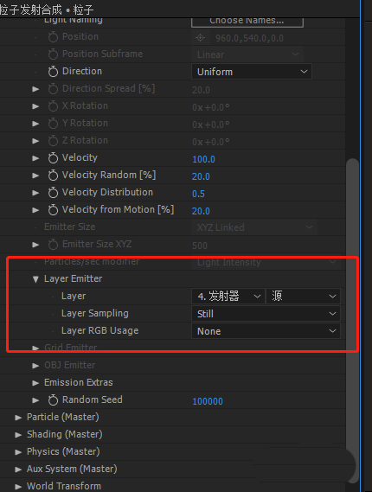Screen dimensions: 372x492
Task: Expand the OBJ Emitter group
Action: pos(35,366)
